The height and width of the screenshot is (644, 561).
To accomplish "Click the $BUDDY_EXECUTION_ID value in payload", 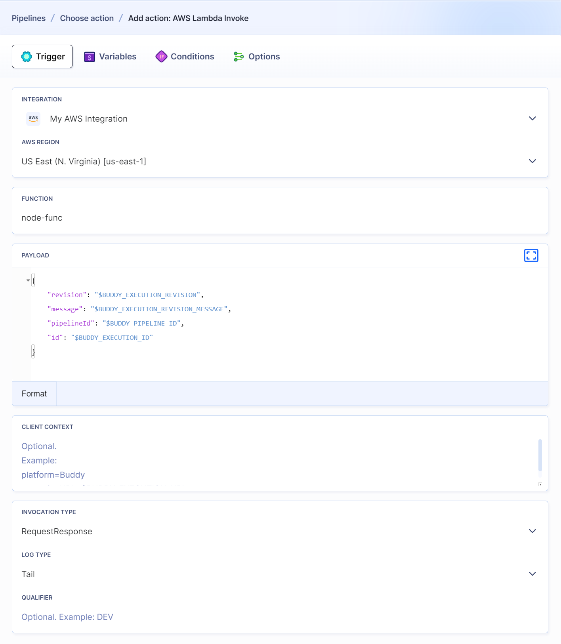I will point(112,337).
